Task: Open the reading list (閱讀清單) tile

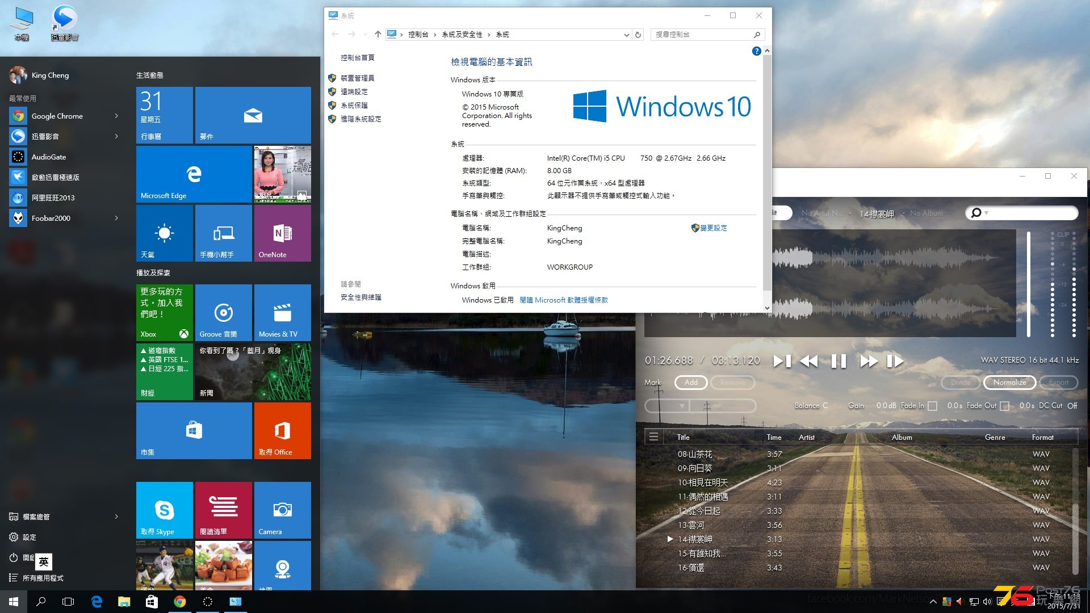Action: (224, 510)
